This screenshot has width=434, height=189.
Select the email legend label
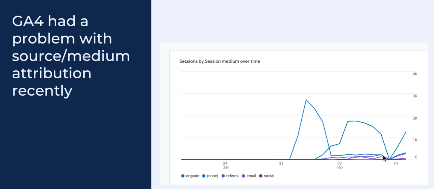[251, 176]
